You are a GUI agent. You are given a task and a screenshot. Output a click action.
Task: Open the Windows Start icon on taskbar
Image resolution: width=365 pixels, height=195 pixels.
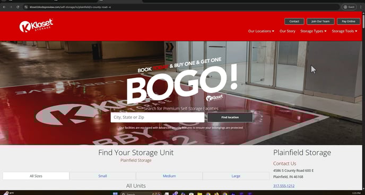pyautogui.click(x=115, y=193)
